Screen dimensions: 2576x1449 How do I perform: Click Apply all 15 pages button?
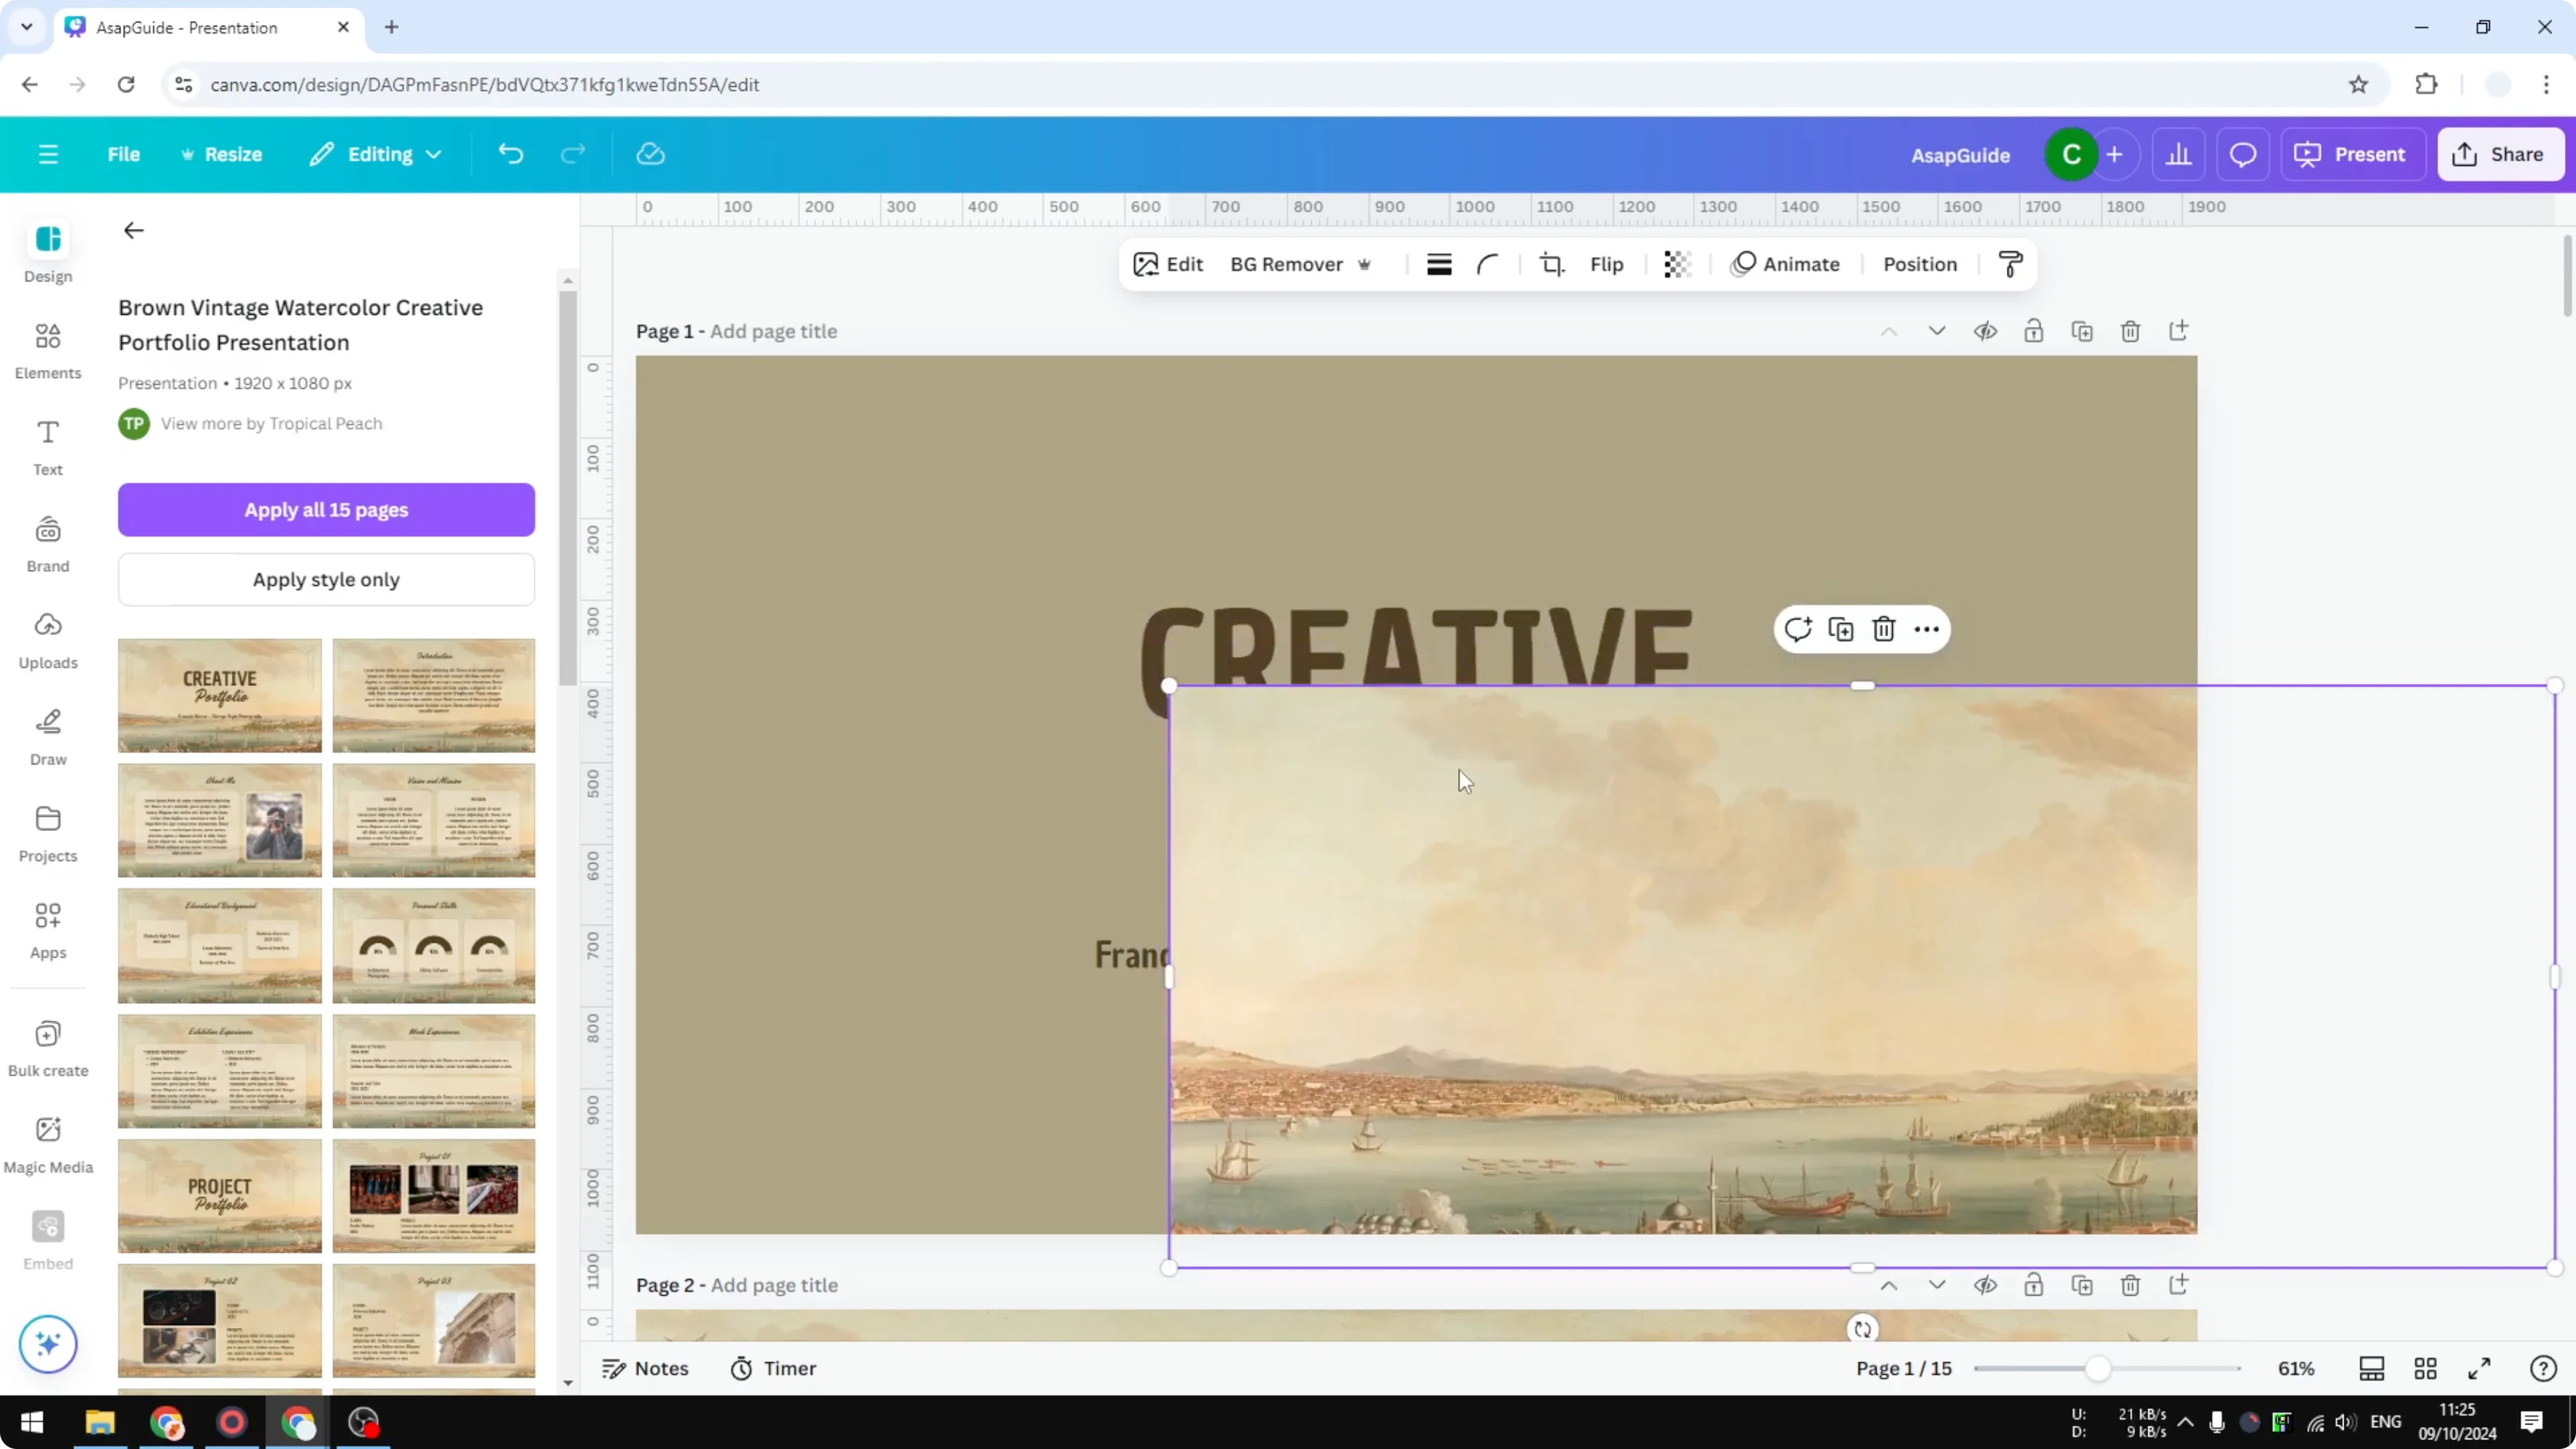tap(326, 509)
